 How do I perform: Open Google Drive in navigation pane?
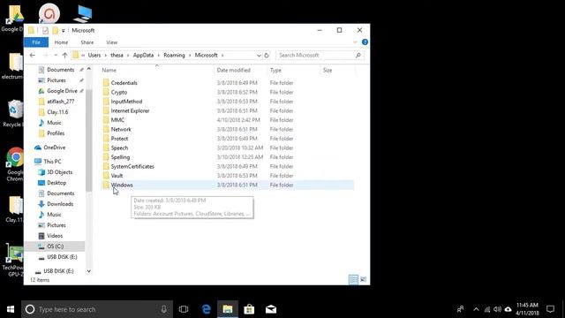[62, 91]
